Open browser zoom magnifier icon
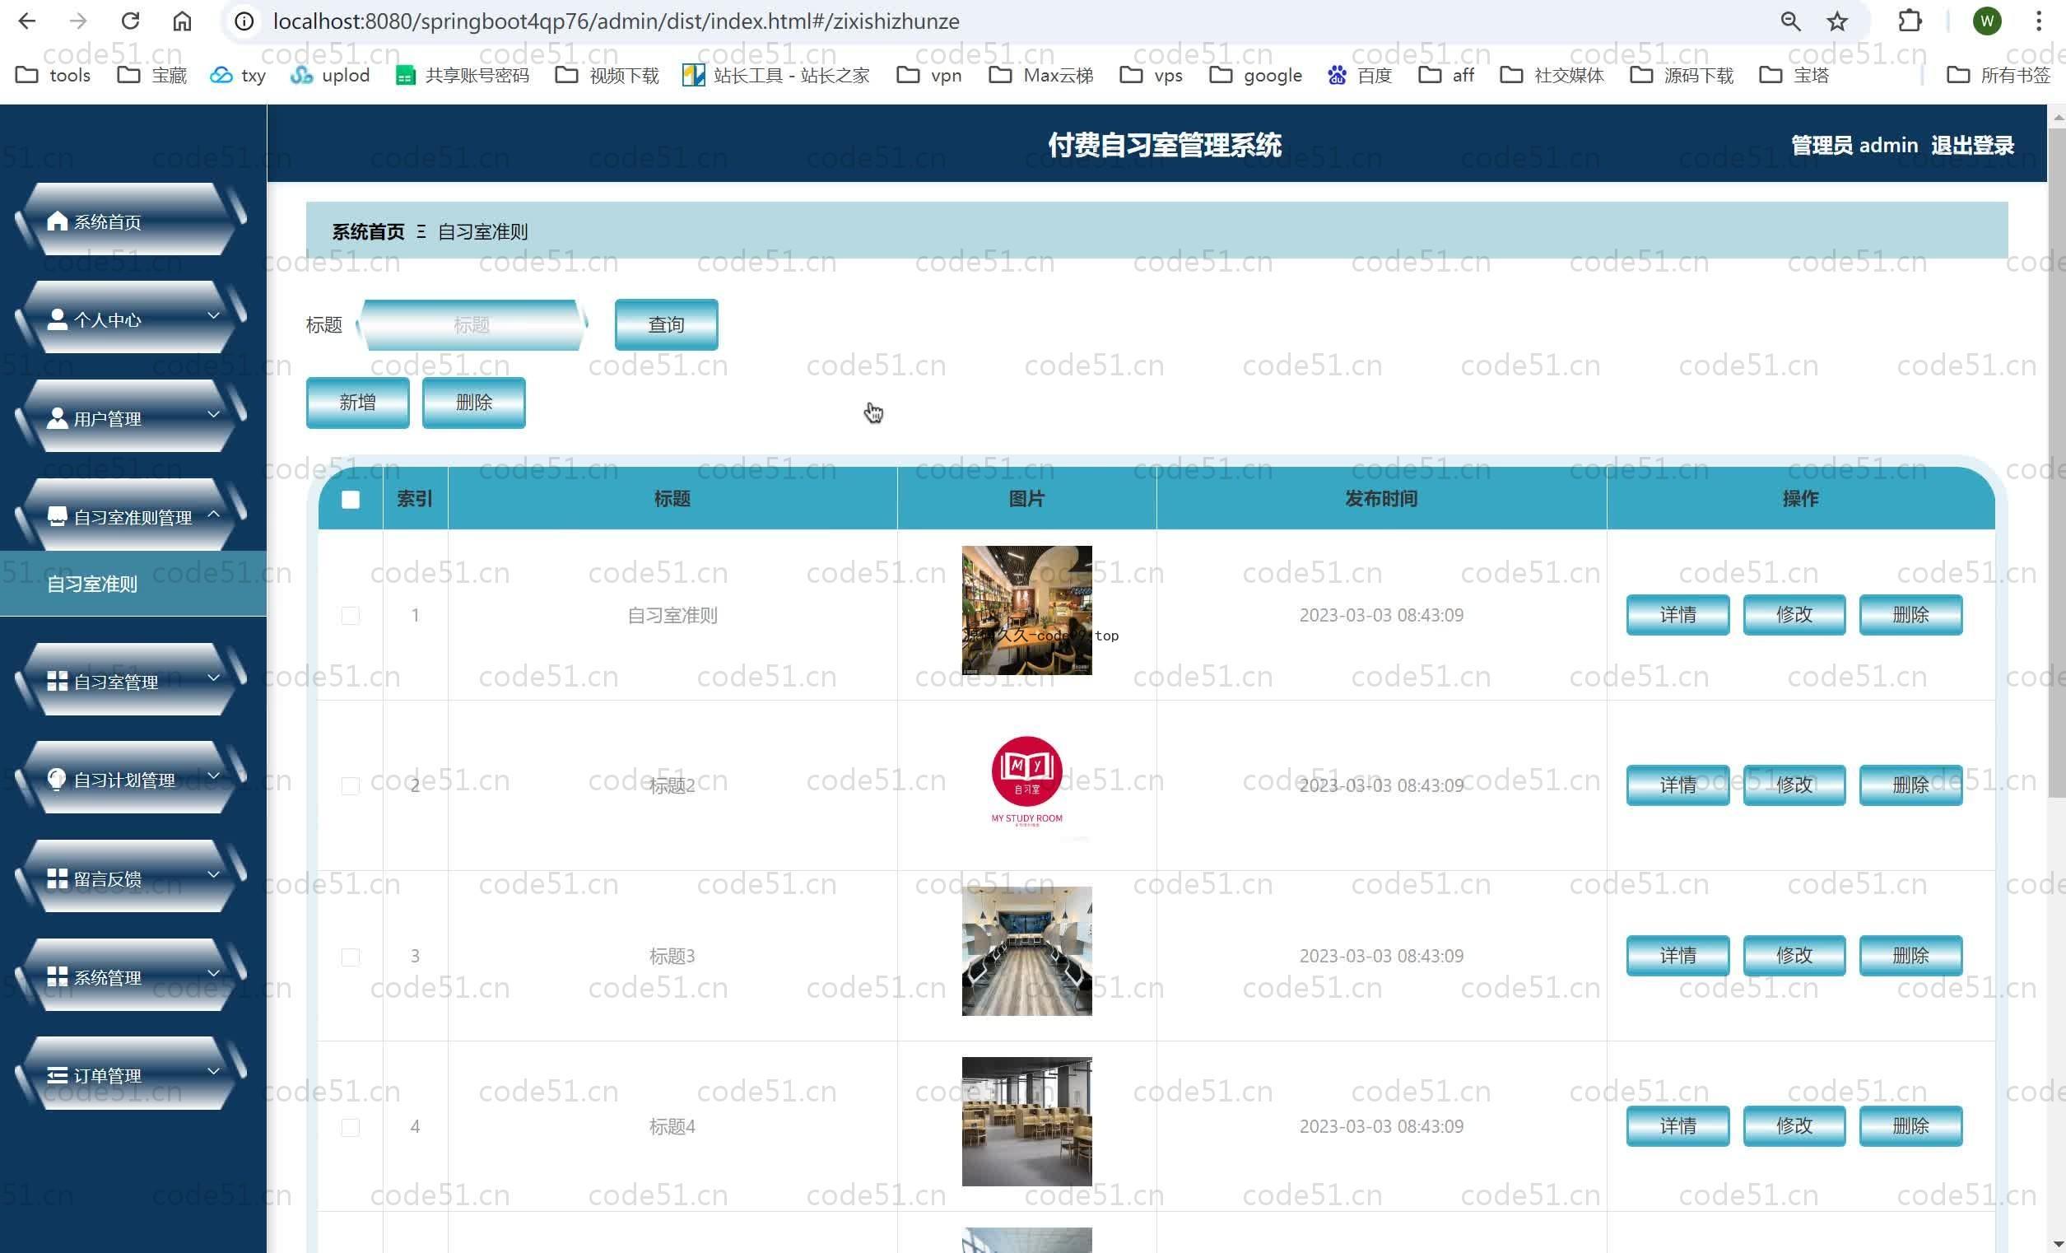Screen dimensions: 2066x1253 click(x=1790, y=21)
